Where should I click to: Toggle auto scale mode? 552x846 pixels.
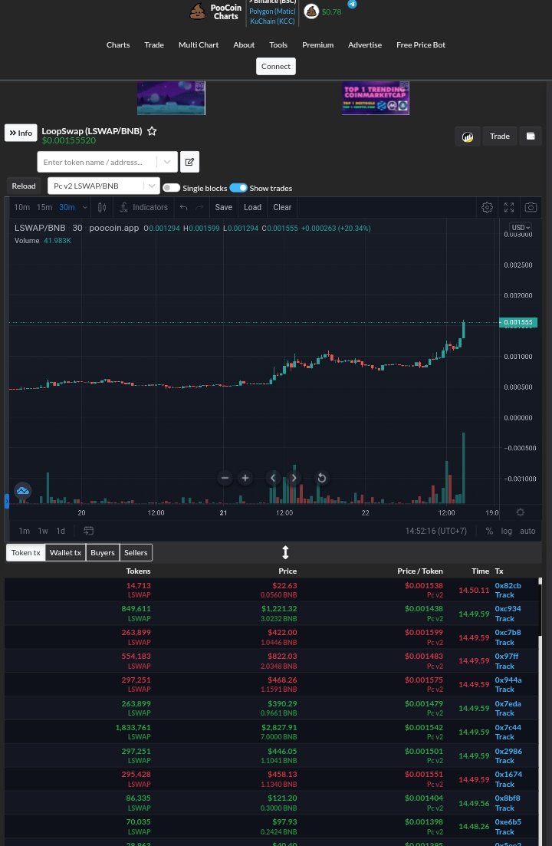[x=527, y=531]
